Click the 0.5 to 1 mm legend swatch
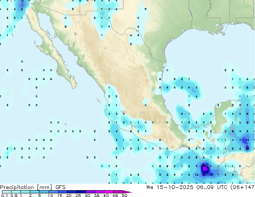The width and height of the screenshot is (255, 197). click(x=16, y=192)
